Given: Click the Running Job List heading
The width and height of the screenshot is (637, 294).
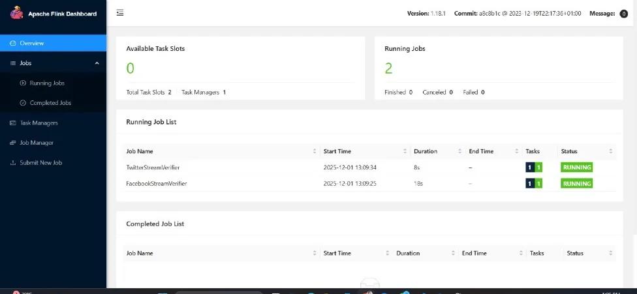Looking at the screenshot, I should point(151,122).
